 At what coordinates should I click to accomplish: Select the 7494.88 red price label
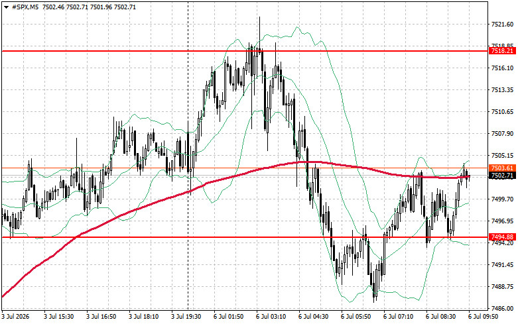point(502,237)
